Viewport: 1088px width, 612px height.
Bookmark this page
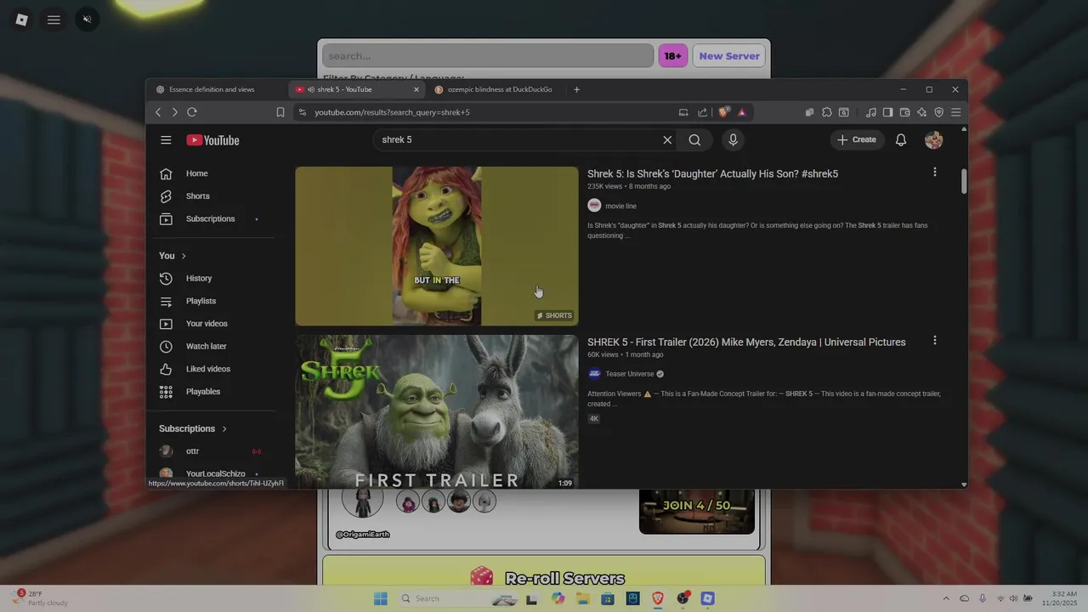[x=280, y=112]
